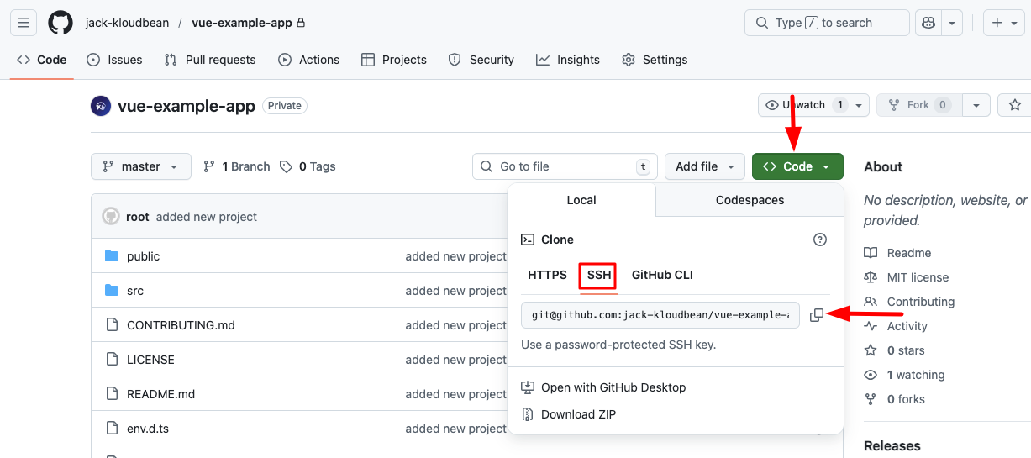View the 0 Tags link

pos(308,166)
